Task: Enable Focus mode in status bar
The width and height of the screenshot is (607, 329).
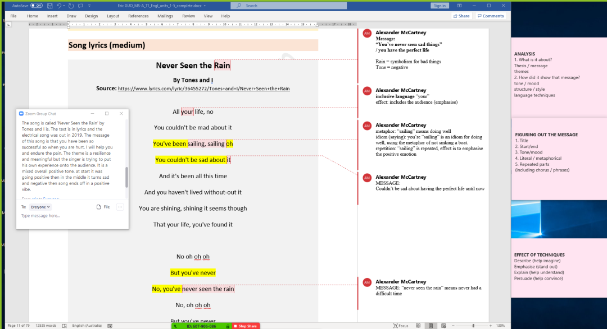Action: (401, 326)
